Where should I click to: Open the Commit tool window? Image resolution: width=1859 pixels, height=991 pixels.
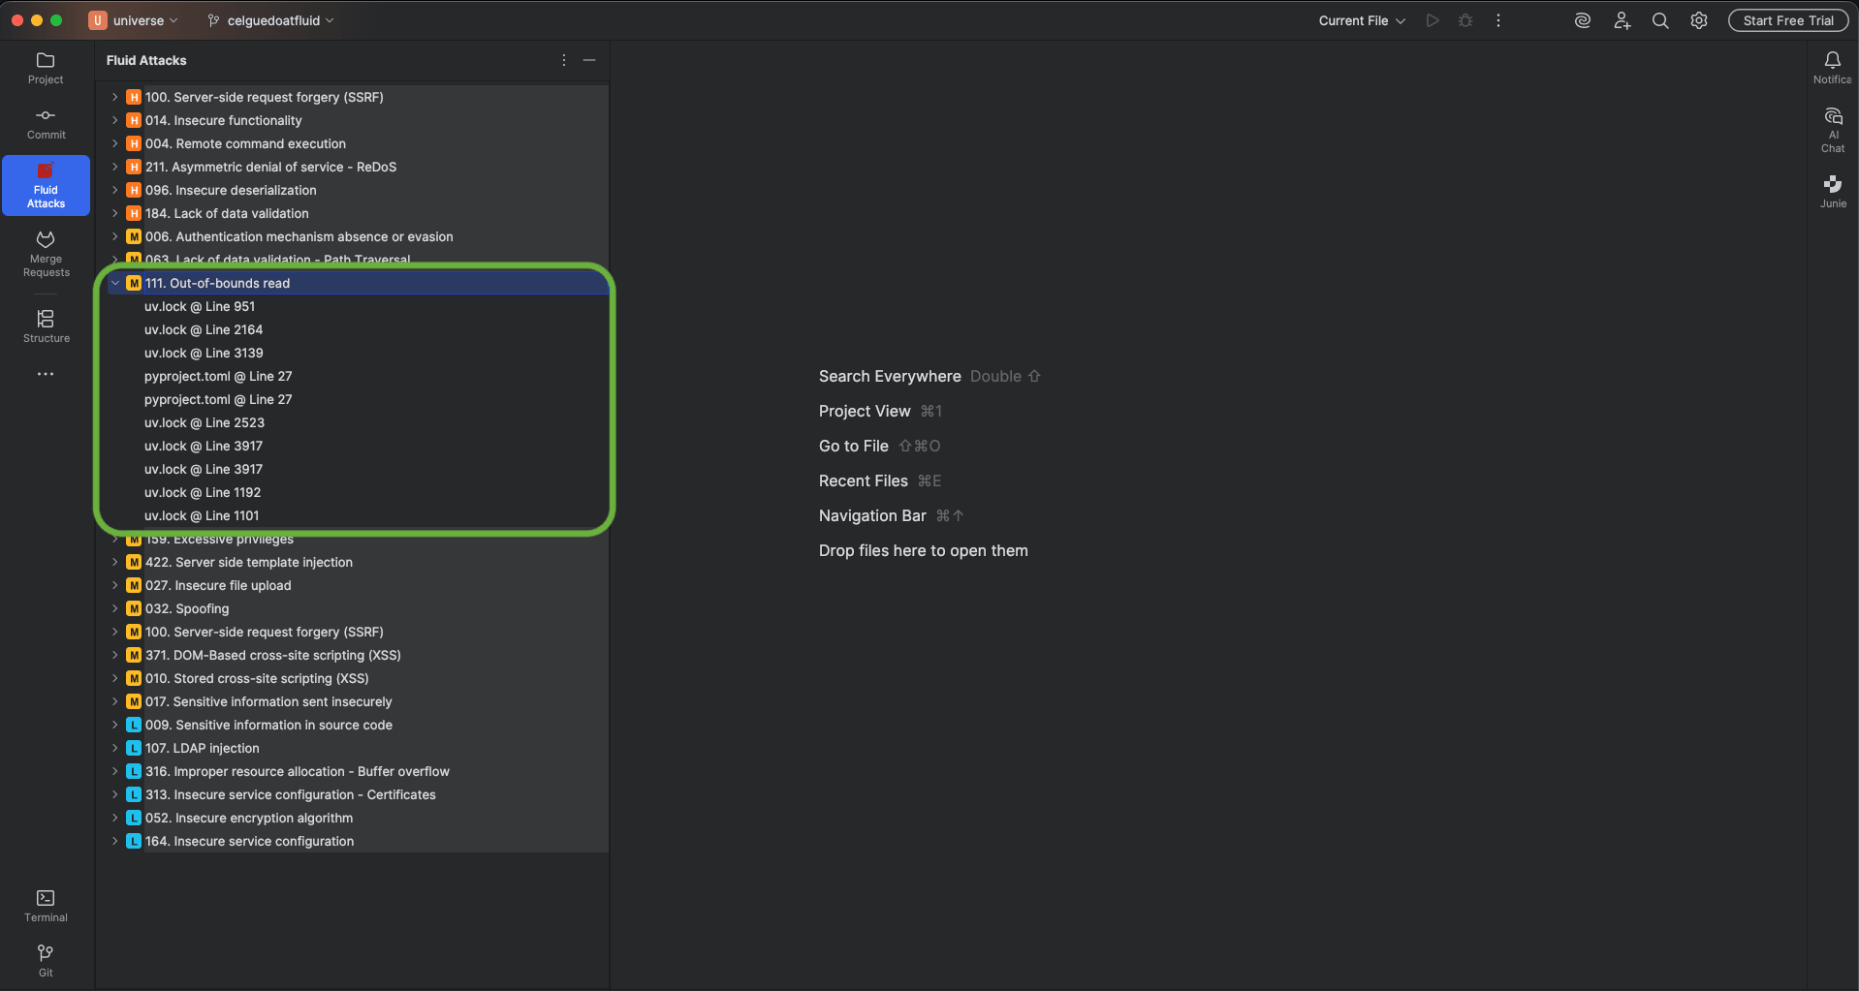click(46, 124)
